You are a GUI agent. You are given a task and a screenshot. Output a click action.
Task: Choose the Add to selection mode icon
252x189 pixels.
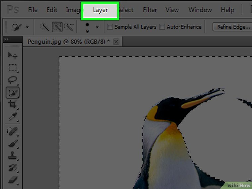point(57,27)
